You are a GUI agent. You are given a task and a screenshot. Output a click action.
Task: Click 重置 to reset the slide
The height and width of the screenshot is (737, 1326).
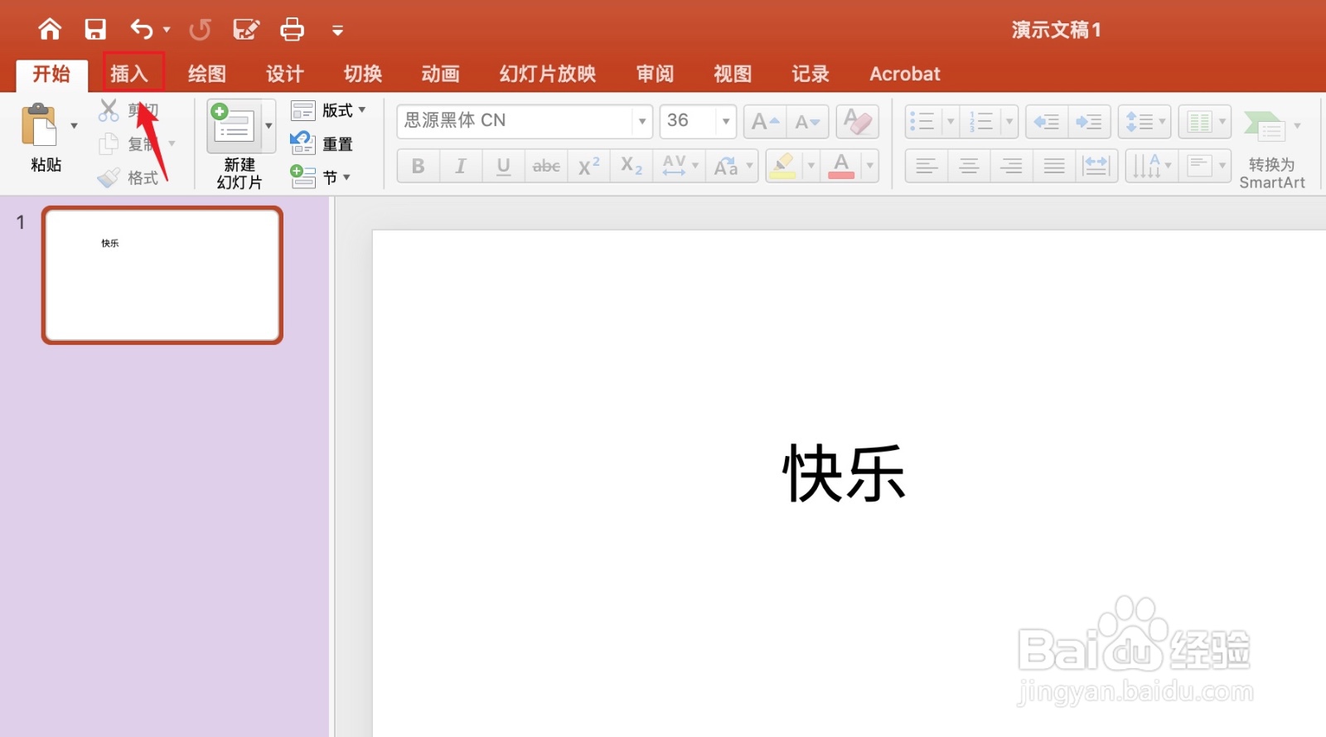point(322,143)
